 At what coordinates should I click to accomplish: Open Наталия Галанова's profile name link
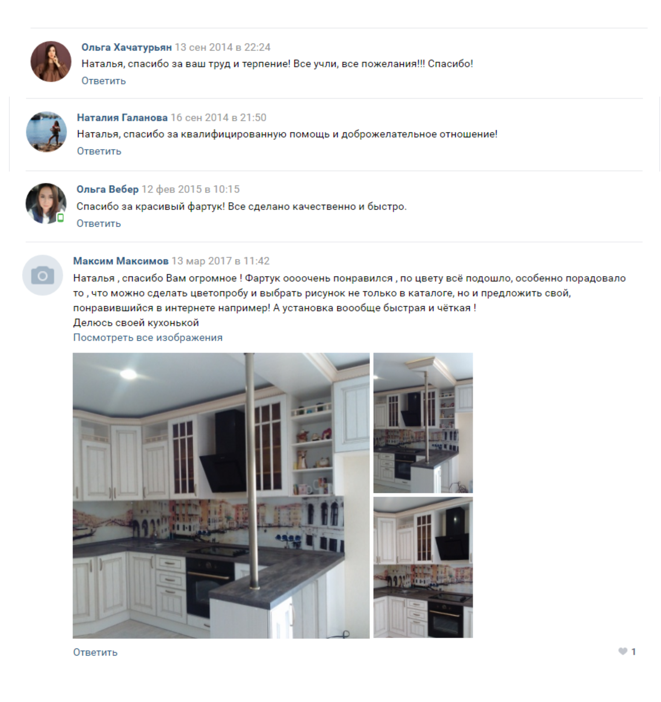point(122,118)
